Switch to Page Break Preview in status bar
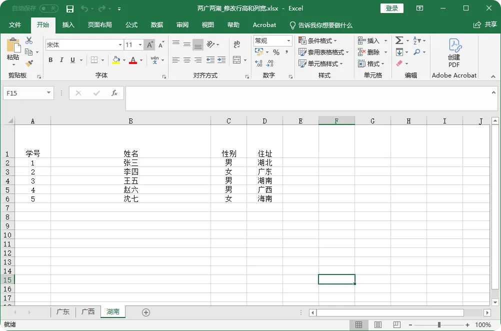This screenshot has height=331, width=501. 397,325
